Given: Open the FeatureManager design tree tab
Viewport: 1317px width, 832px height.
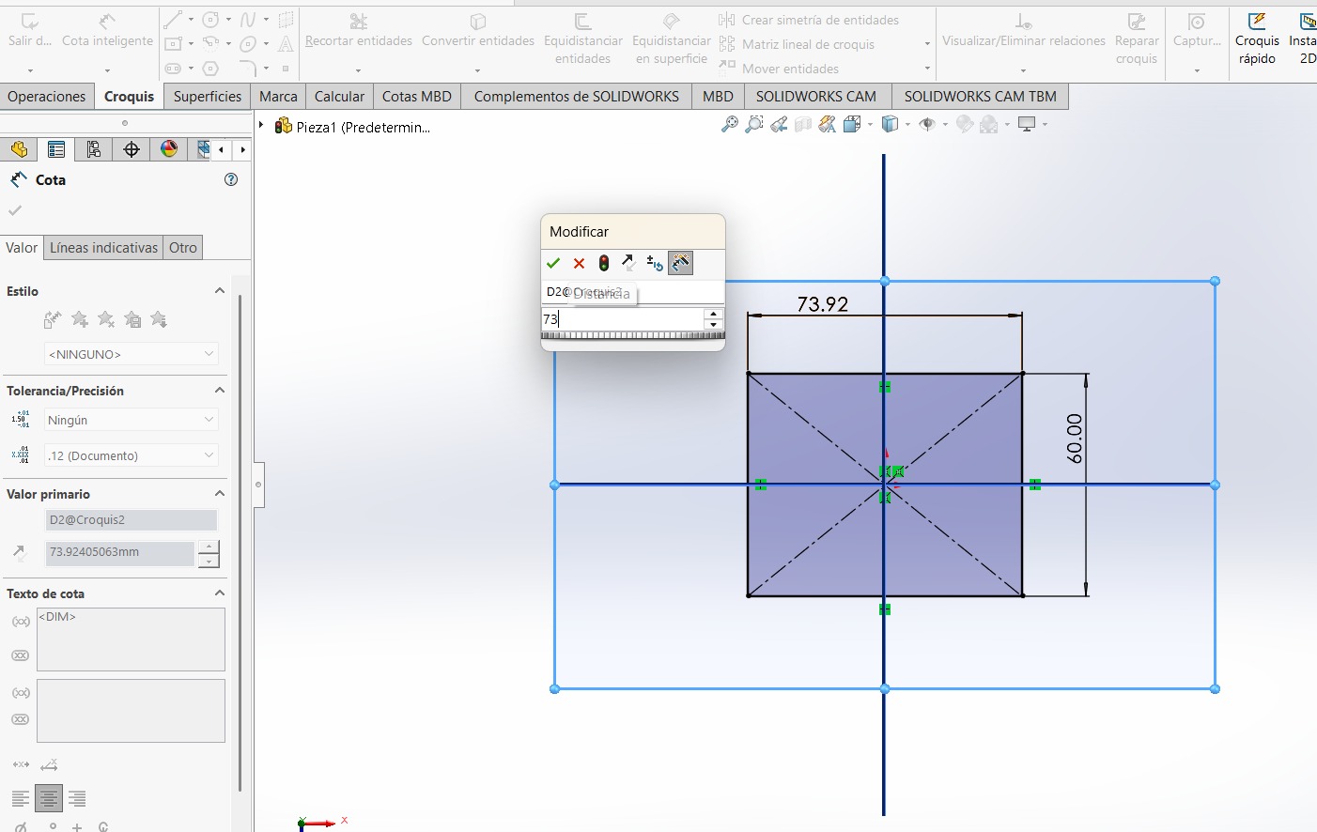Looking at the screenshot, I should (x=19, y=149).
